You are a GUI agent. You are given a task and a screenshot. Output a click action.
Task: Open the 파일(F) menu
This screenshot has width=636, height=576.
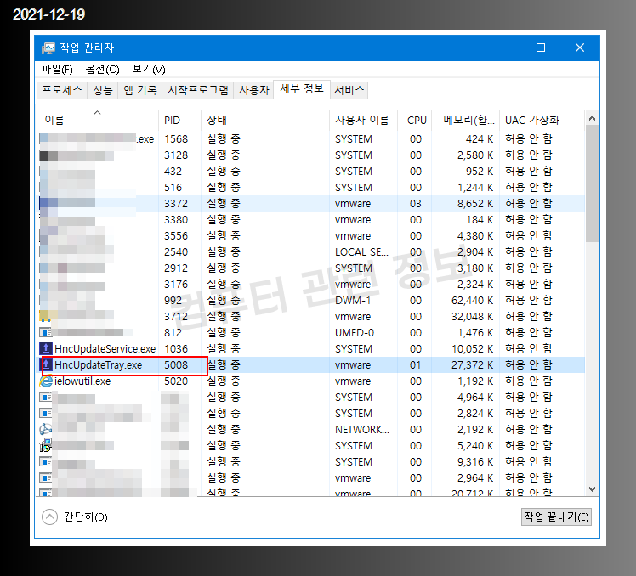[x=57, y=70]
